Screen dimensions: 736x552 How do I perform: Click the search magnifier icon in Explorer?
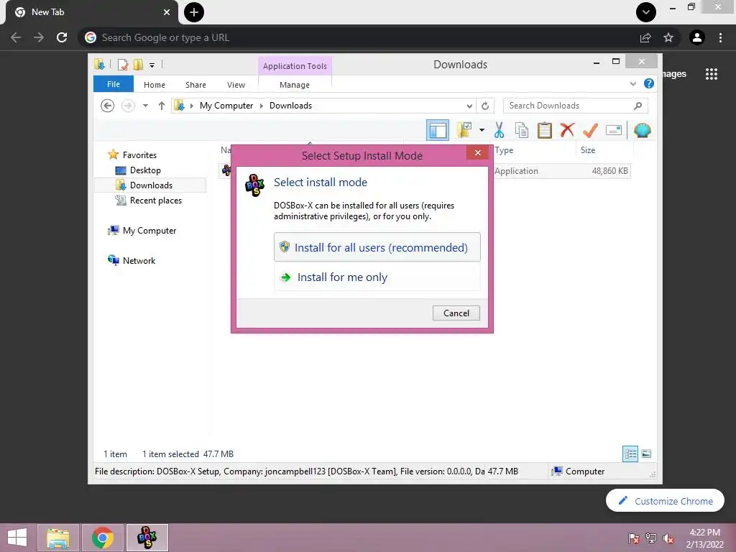pos(638,106)
